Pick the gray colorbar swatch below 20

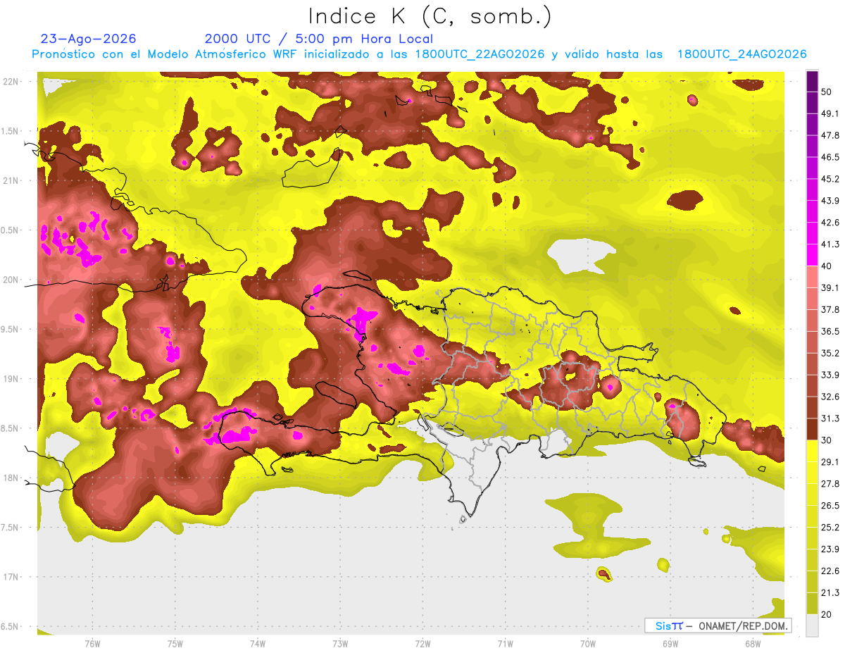[x=812, y=626]
